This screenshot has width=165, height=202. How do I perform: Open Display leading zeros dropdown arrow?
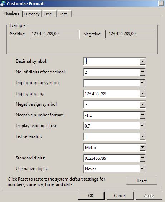(x=142, y=126)
